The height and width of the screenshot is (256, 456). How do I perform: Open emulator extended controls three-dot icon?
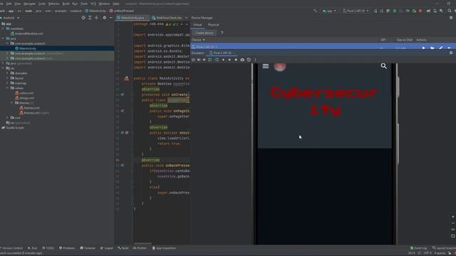pos(255,60)
